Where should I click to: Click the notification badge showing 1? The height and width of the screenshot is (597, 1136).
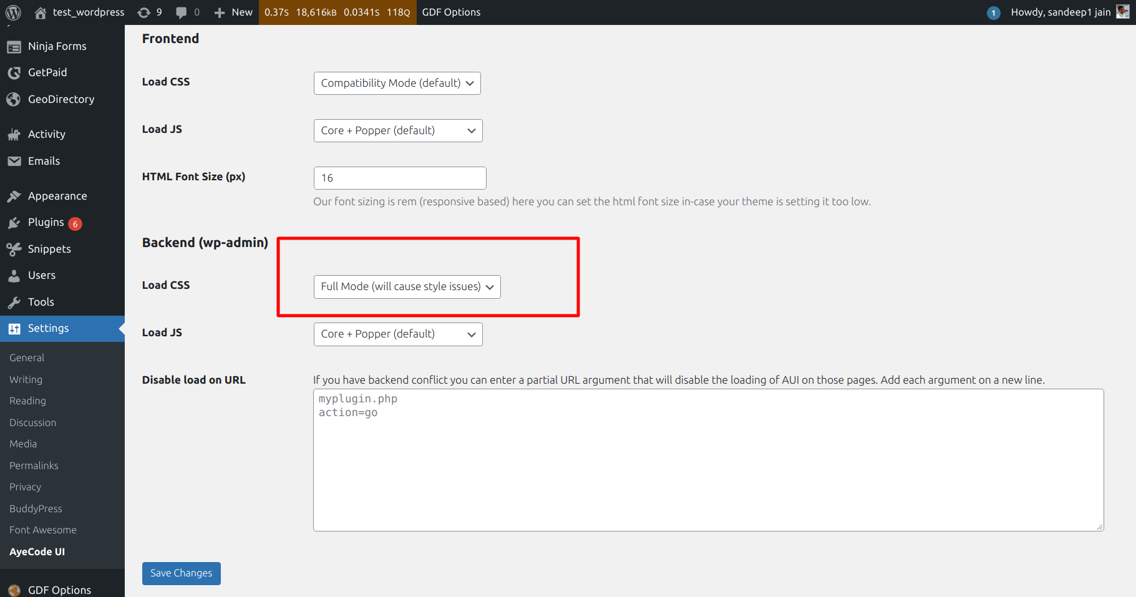click(x=994, y=12)
